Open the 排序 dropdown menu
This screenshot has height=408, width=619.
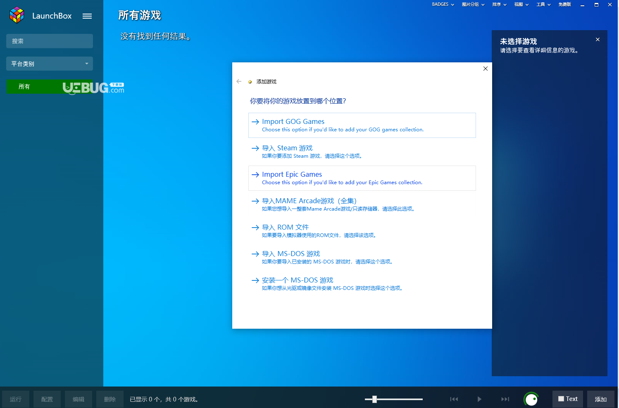499,5
